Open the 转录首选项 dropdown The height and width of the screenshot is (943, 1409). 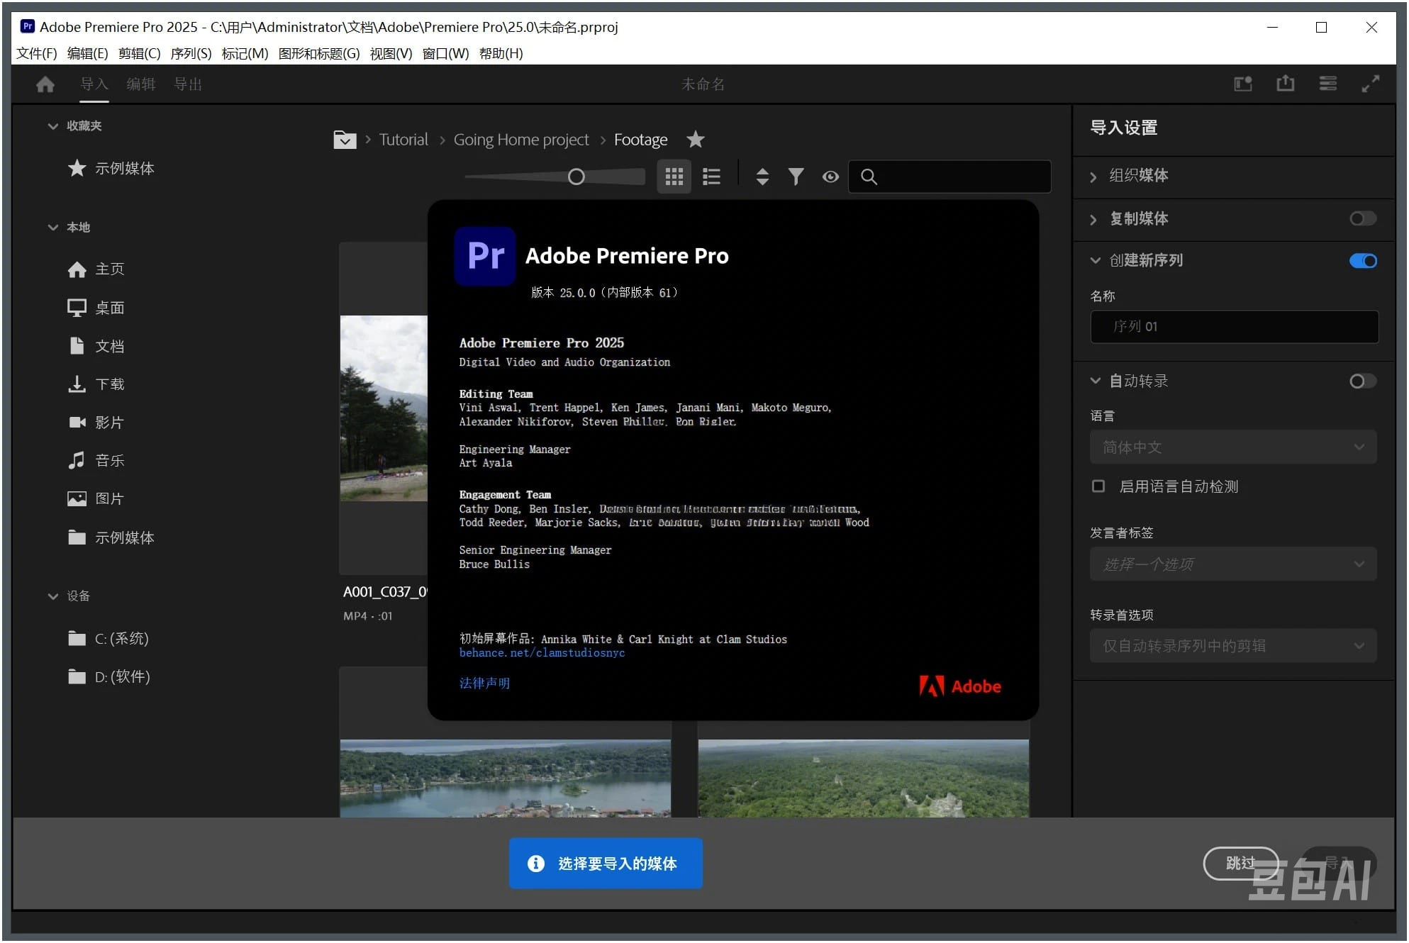pos(1234,646)
